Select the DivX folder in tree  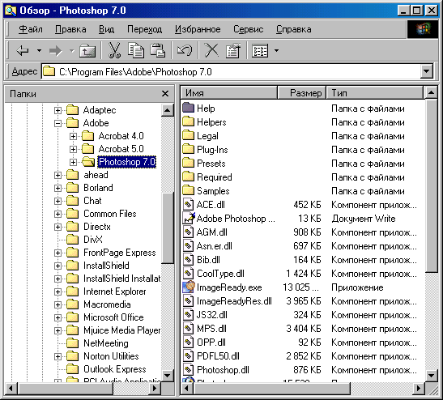tap(92, 240)
